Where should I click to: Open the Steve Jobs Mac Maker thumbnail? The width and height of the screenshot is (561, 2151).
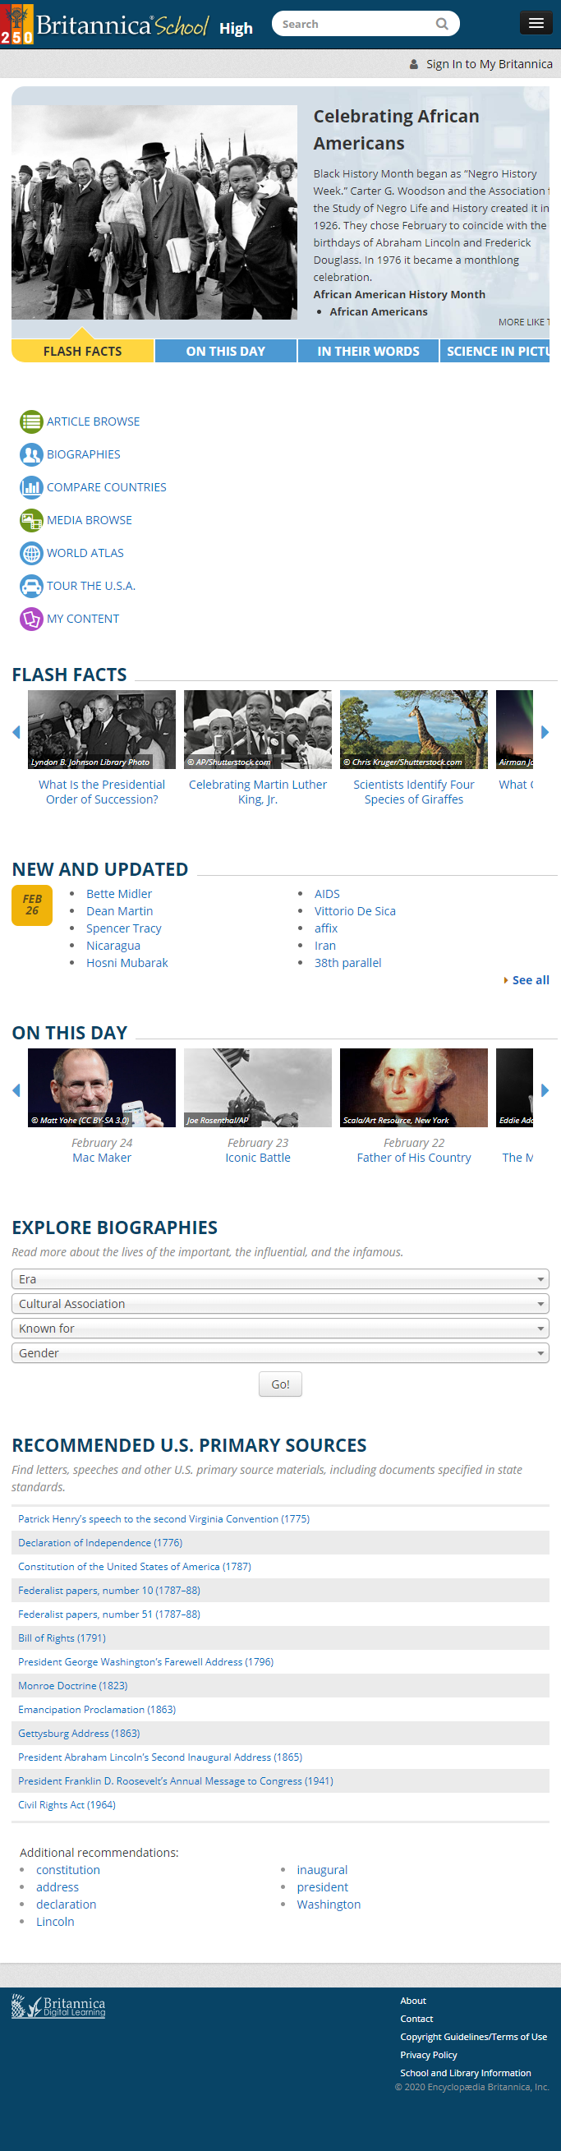tap(102, 1088)
